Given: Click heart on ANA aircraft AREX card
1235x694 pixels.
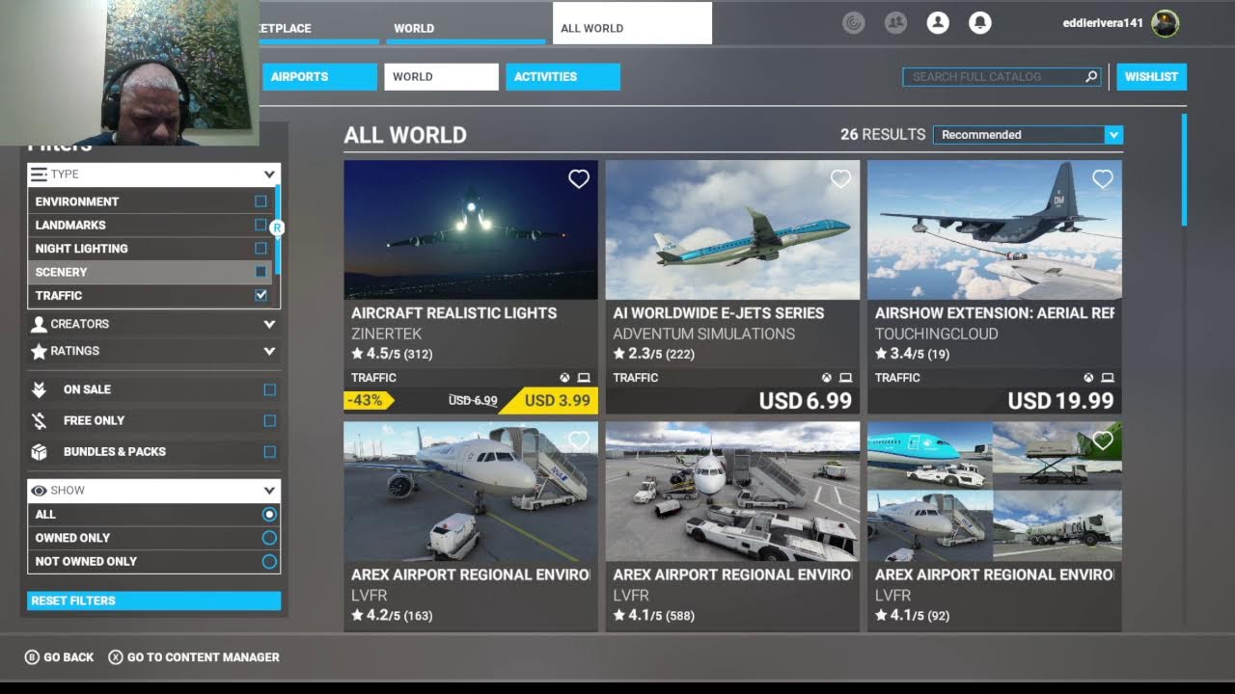Looking at the screenshot, I should pyautogui.click(x=579, y=440).
